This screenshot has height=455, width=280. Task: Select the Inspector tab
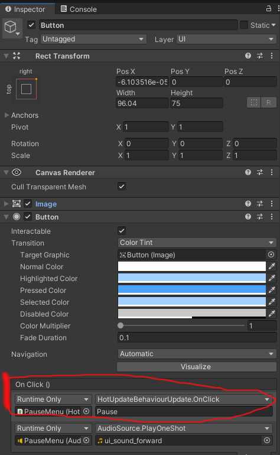click(x=25, y=9)
